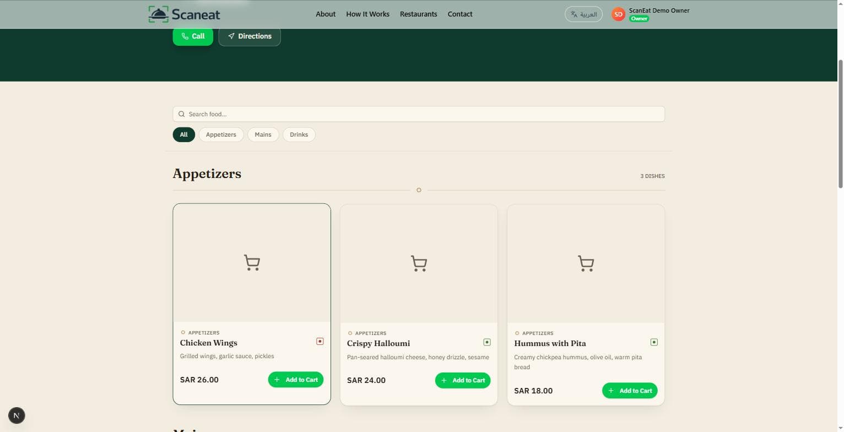Click the cart placeholder on Crispy Halloumi card
Image resolution: width=844 pixels, height=432 pixels.
(x=419, y=263)
